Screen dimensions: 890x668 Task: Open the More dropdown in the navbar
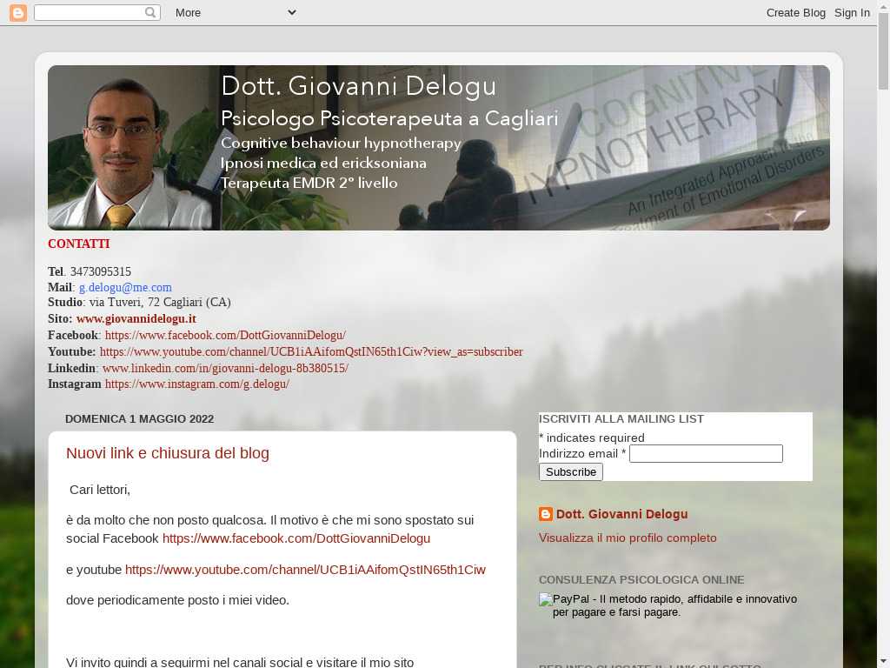pos(235,12)
